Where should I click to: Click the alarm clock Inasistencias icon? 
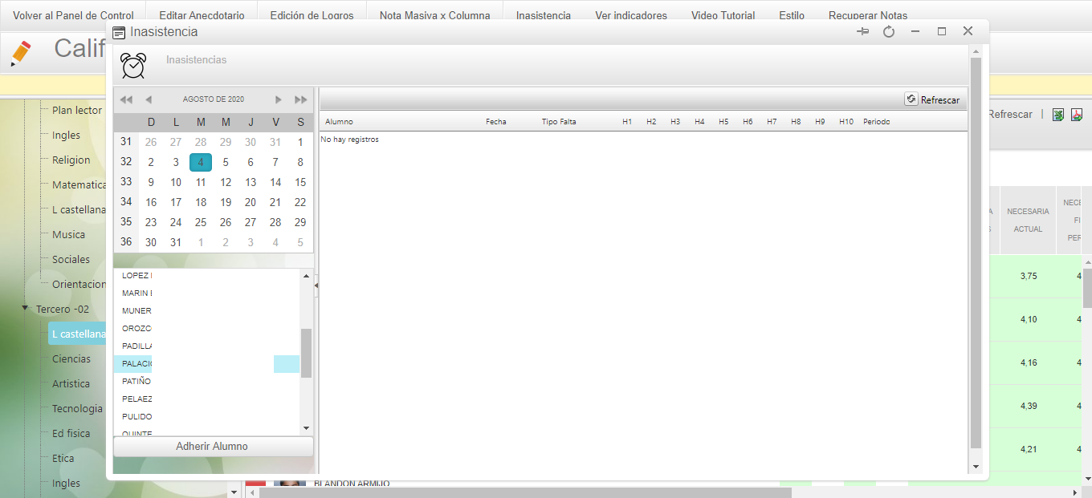tap(133, 65)
